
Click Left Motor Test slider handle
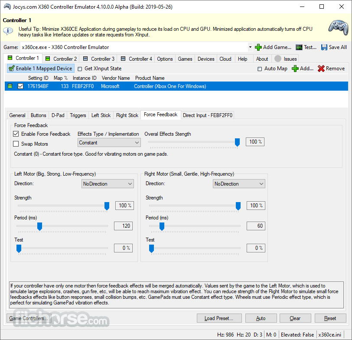point(19,248)
